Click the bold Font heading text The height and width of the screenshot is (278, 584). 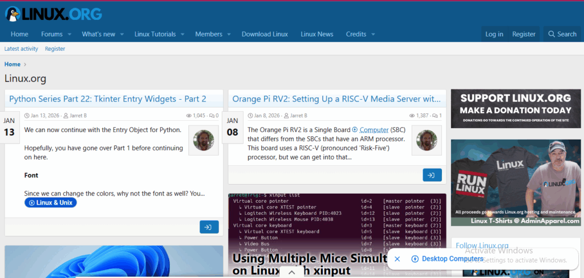click(x=31, y=175)
